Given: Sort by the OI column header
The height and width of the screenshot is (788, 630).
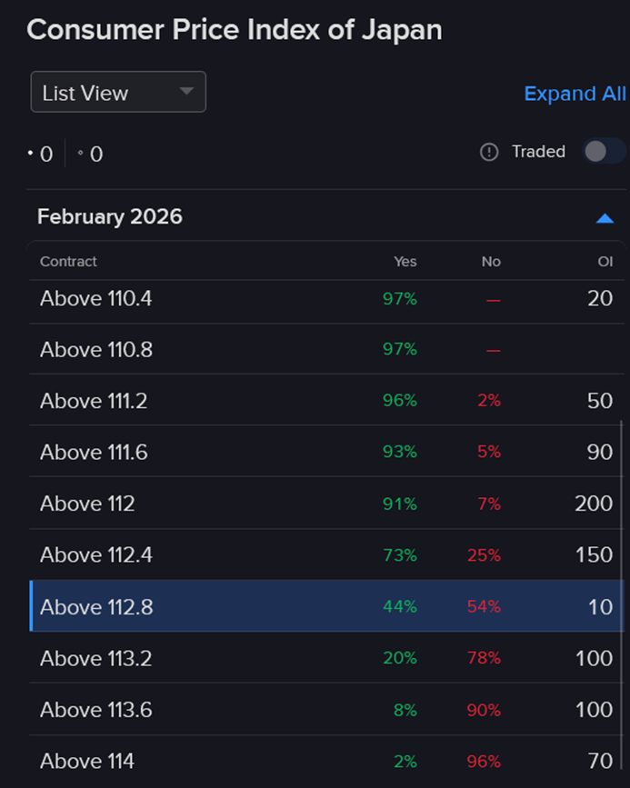Looking at the screenshot, I should pyautogui.click(x=605, y=262).
